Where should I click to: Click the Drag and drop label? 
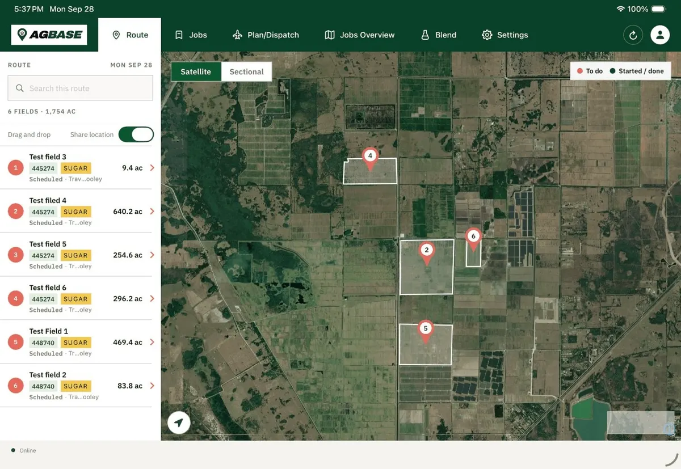pyautogui.click(x=29, y=135)
